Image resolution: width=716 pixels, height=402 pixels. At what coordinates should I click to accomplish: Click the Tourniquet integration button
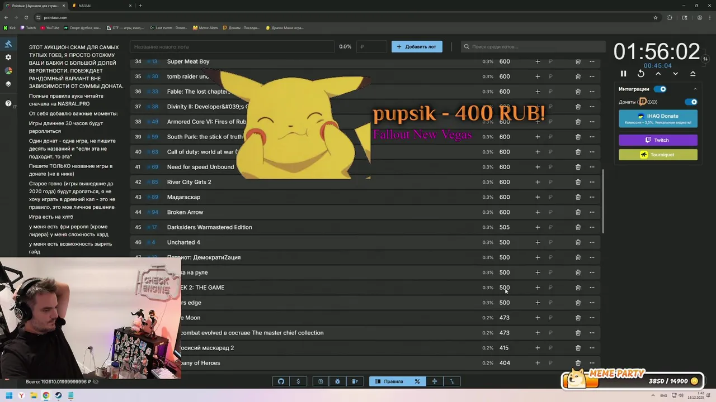click(658, 155)
